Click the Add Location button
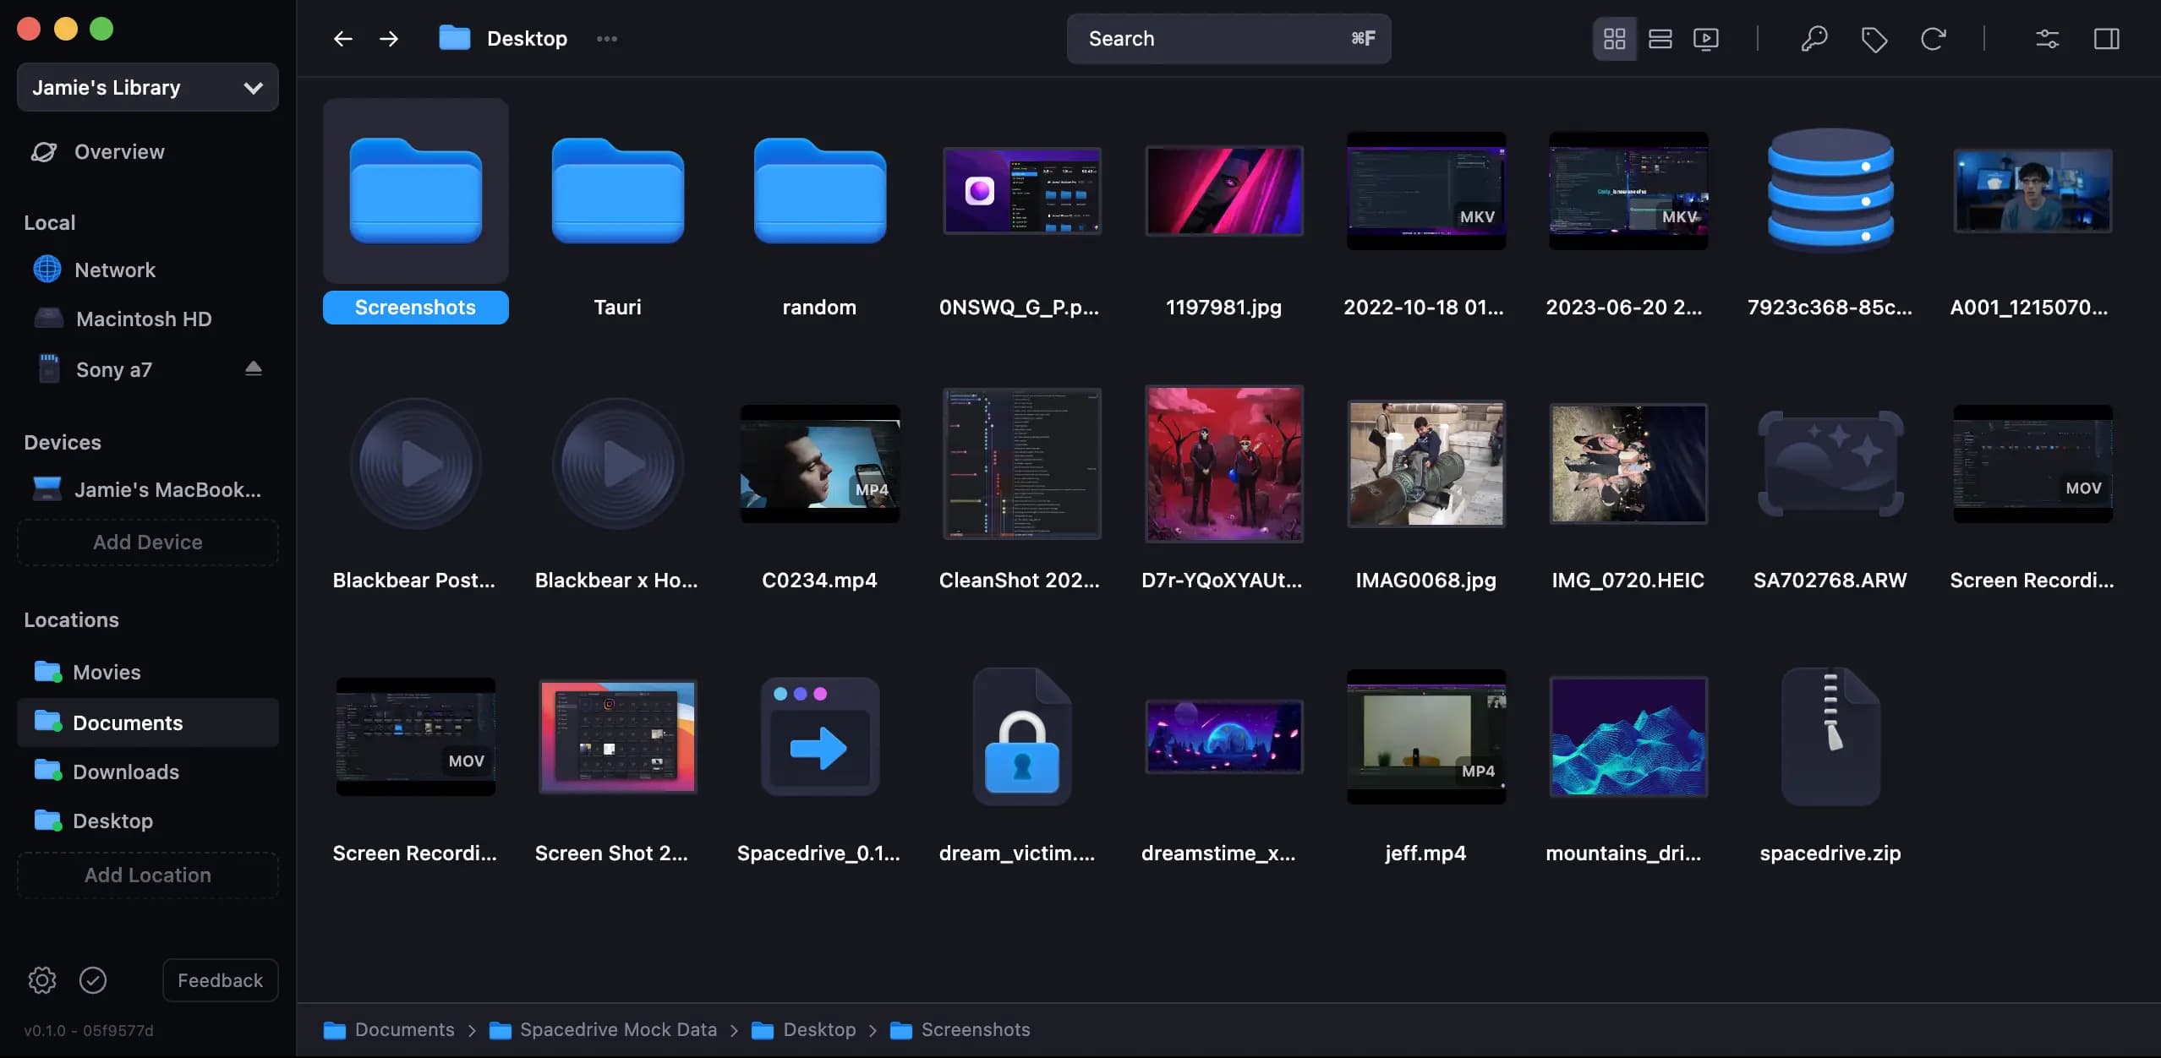Screen dimensions: 2161x1058 (x=148, y=875)
